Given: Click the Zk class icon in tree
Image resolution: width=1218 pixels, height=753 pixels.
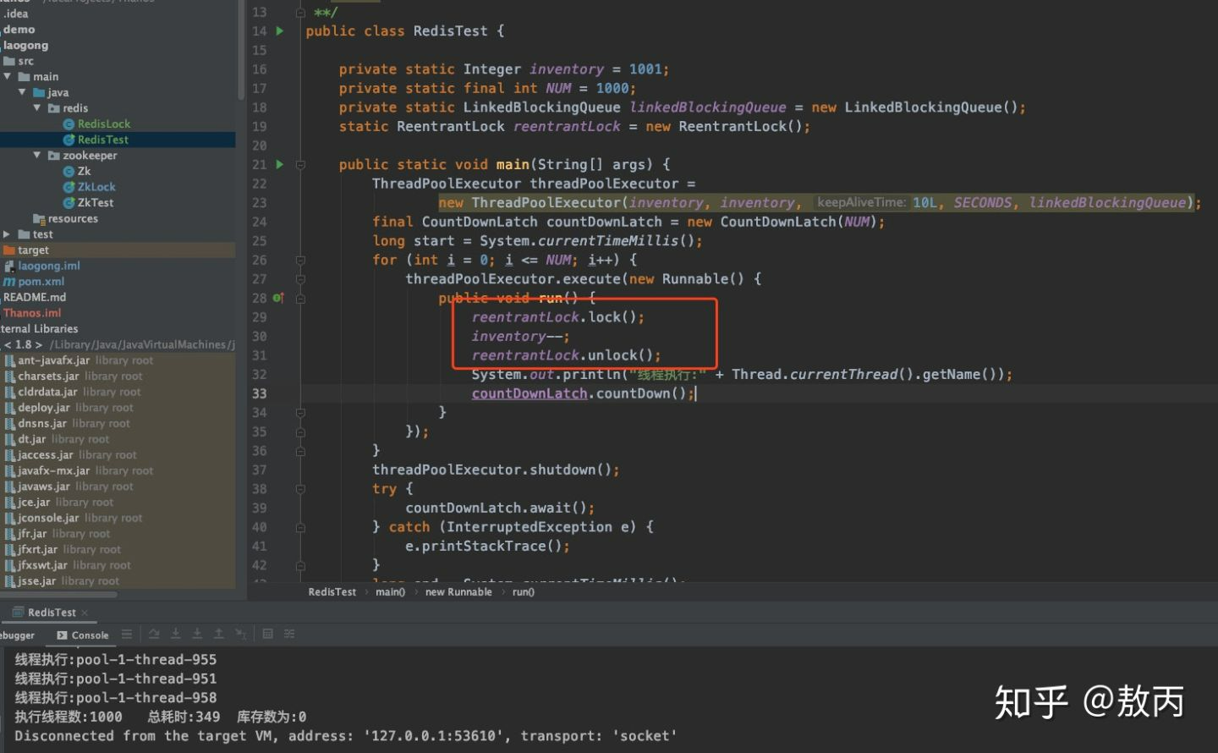Looking at the screenshot, I should coord(69,172).
